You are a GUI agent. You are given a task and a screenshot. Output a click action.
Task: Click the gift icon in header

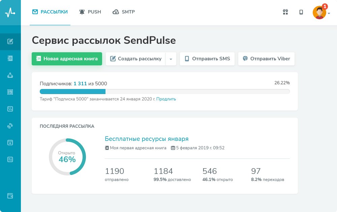point(285,12)
